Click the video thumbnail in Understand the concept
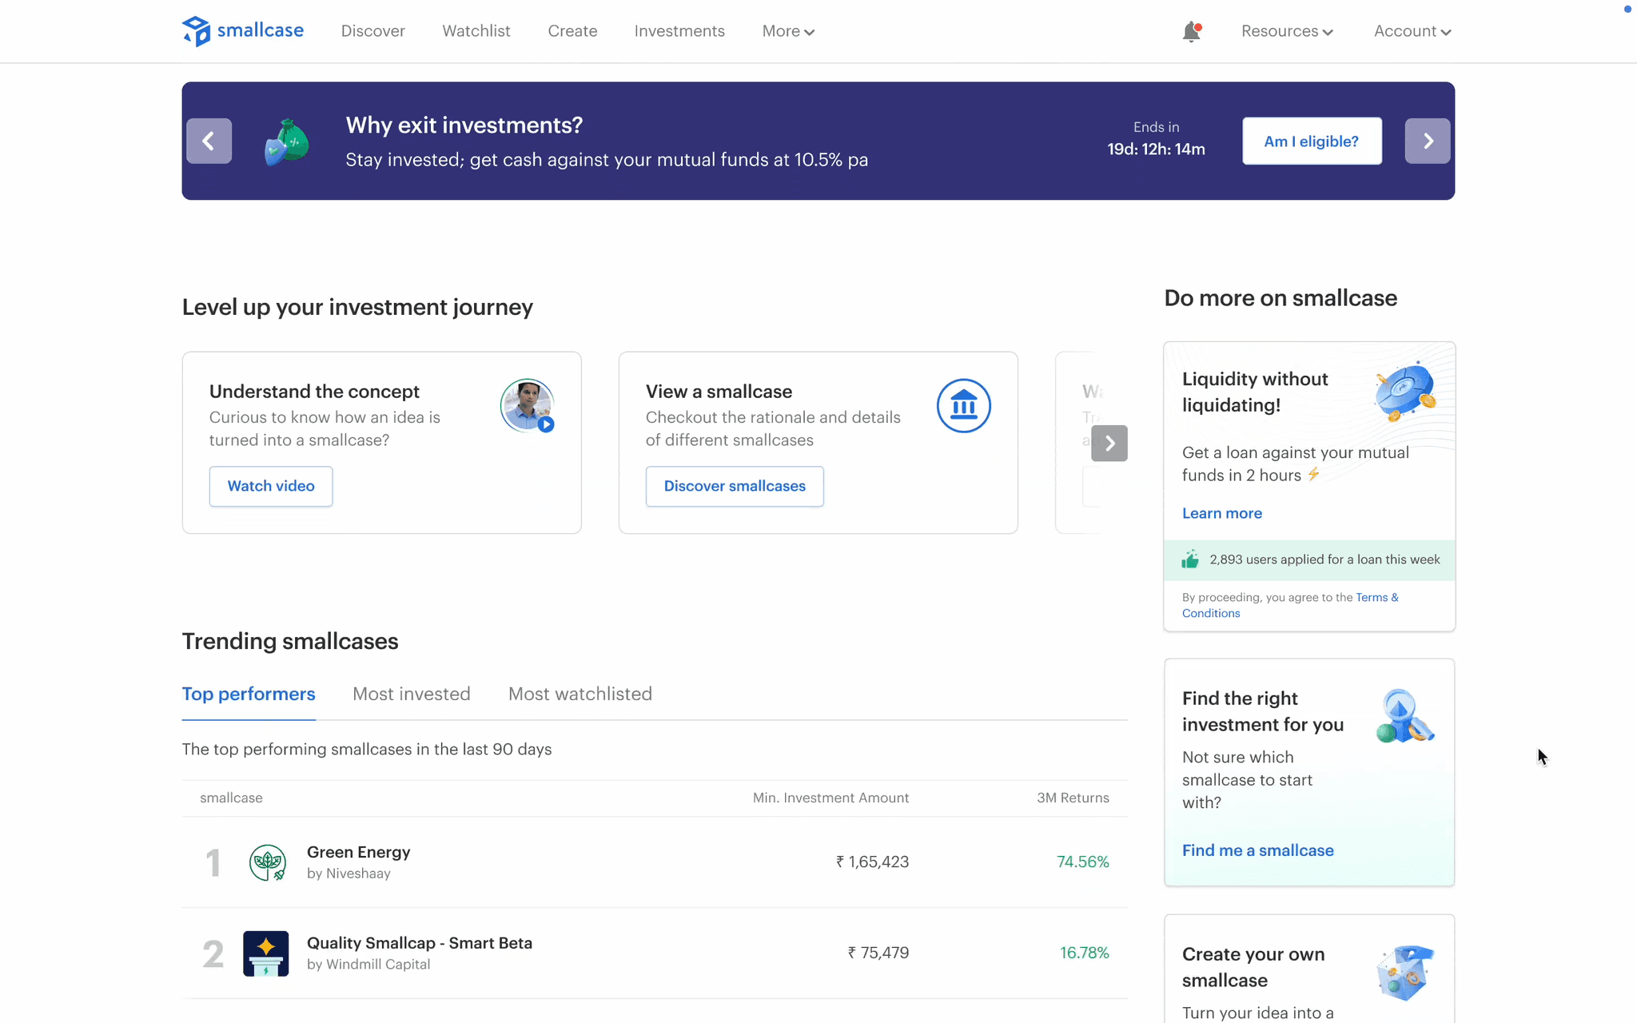Viewport: 1637px width, 1023px height. pos(528,405)
